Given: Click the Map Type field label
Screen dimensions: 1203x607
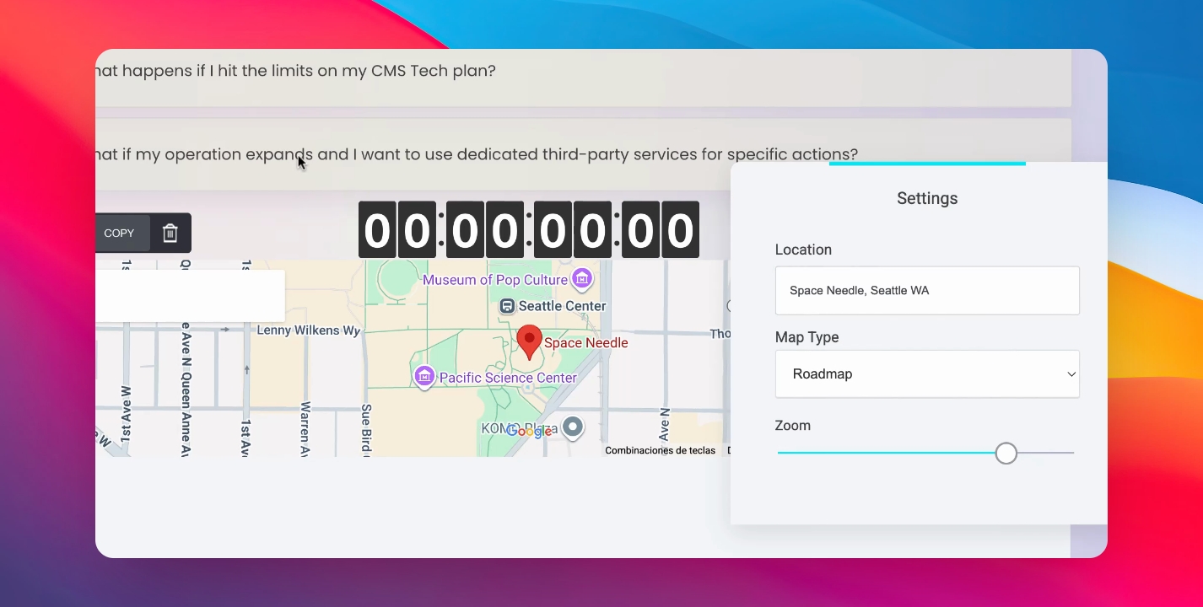Looking at the screenshot, I should pyautogui.click(x=806, y=337).
